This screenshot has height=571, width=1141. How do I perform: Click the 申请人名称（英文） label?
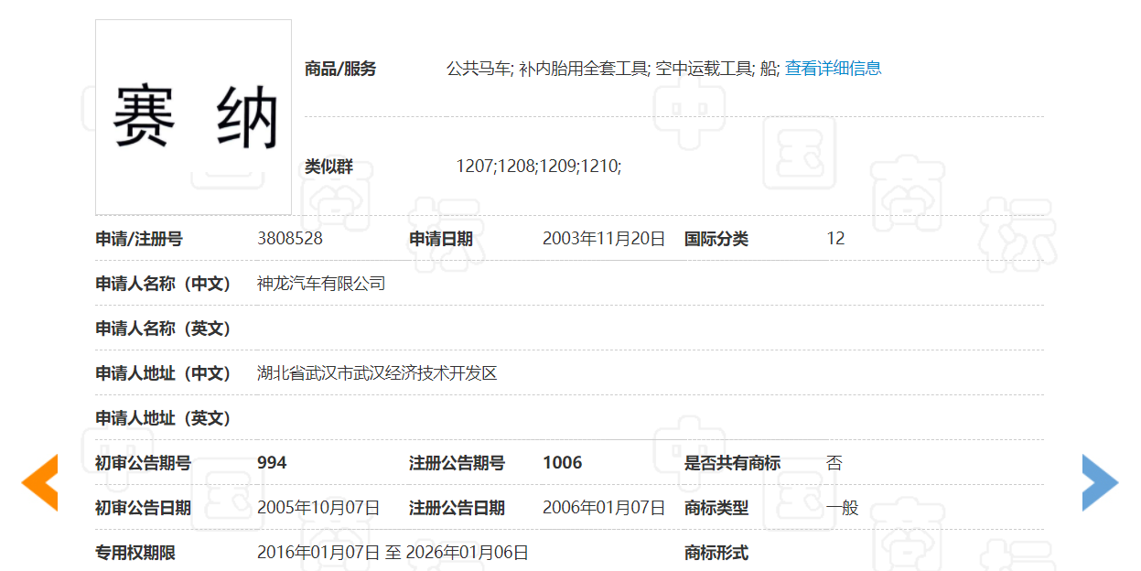tap(164, 329)
